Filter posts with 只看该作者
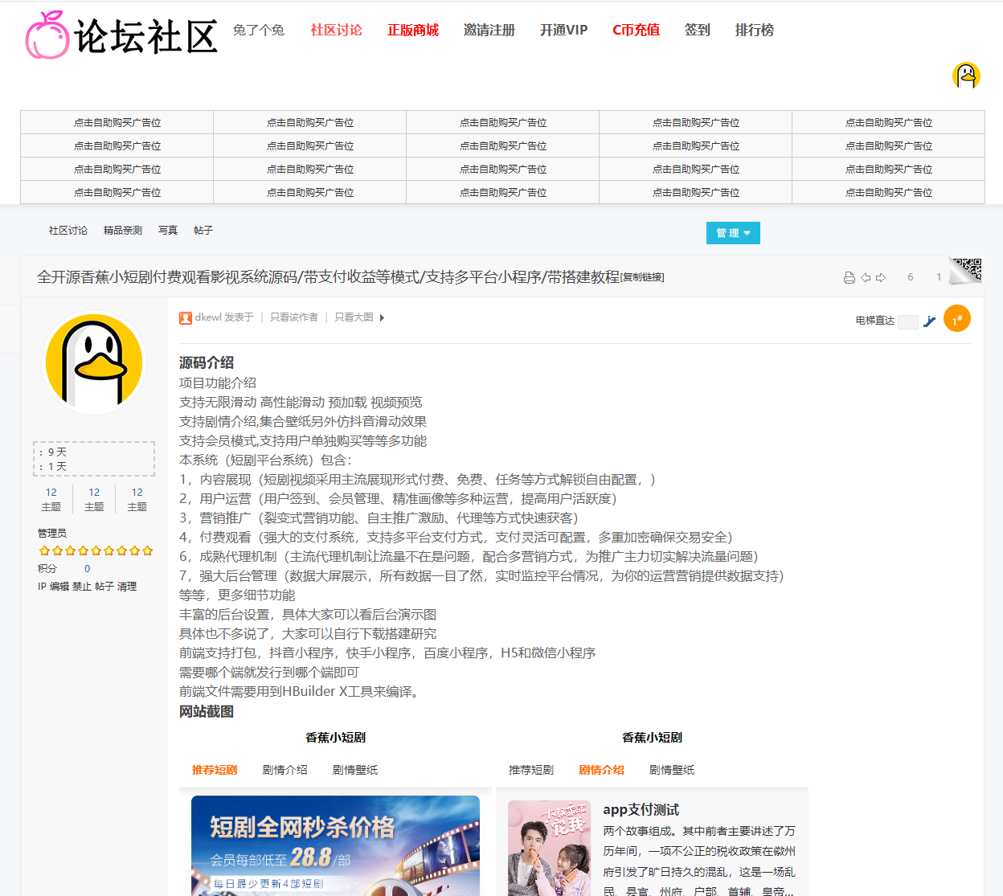This screenshot has height=896, width=1003. point(293,317)
